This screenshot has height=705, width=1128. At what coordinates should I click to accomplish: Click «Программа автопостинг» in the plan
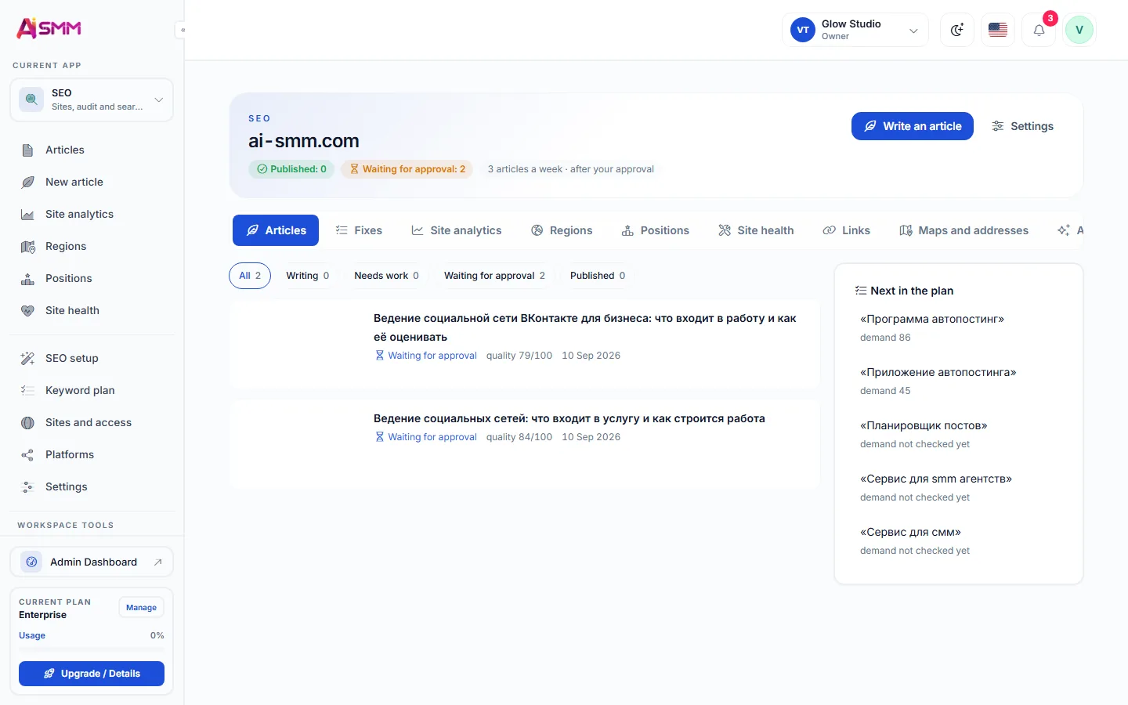[x=932, y=319]
